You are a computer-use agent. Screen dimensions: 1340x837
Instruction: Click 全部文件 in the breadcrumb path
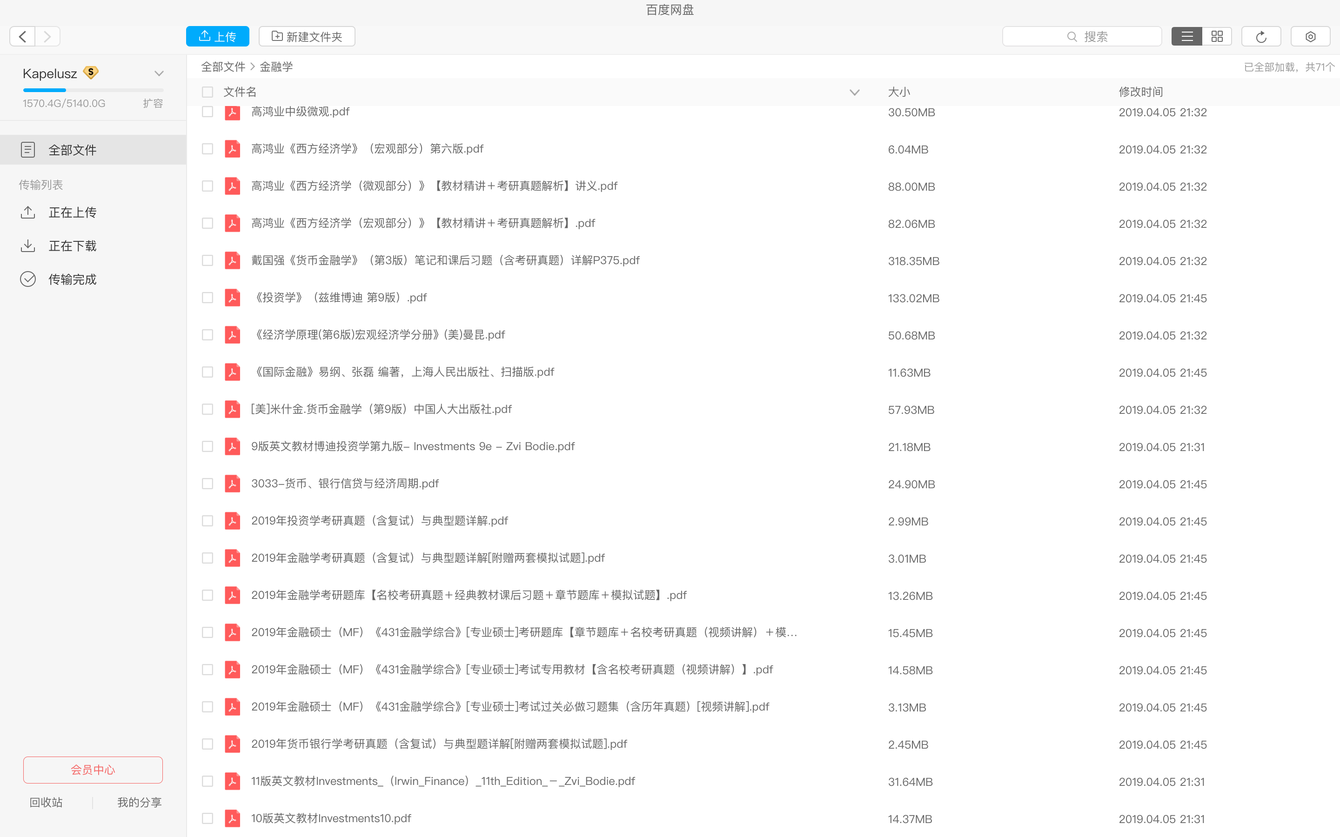tap(223, 67)
